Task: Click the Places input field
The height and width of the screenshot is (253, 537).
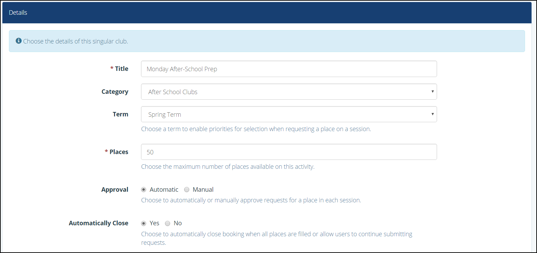Action: [289, 152]
